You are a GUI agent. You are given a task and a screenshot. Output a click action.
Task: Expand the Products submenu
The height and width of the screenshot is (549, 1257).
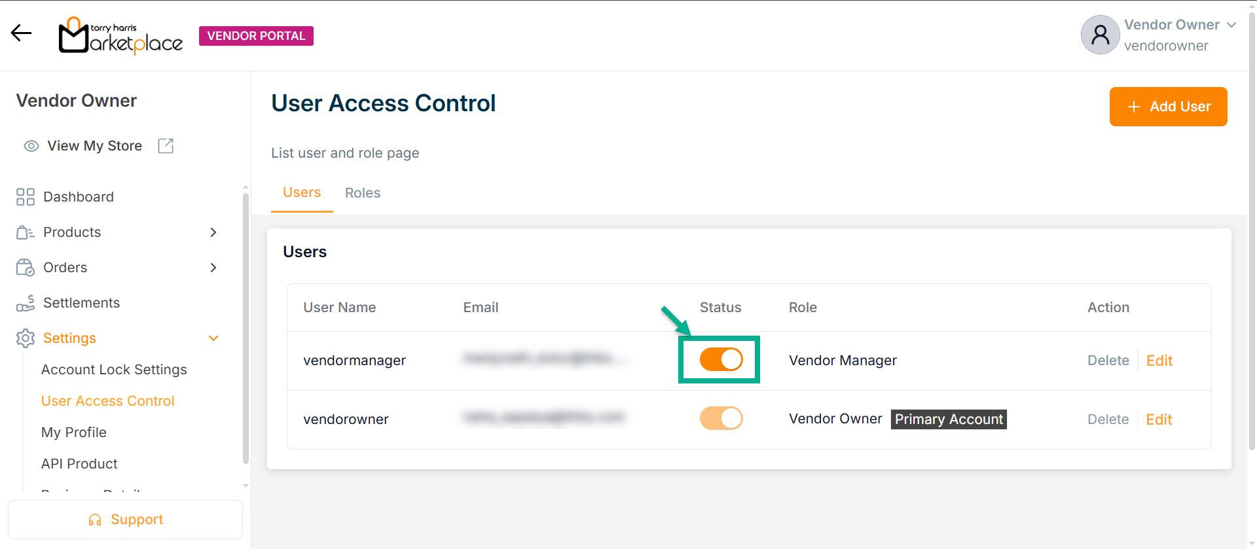(213, 232)
